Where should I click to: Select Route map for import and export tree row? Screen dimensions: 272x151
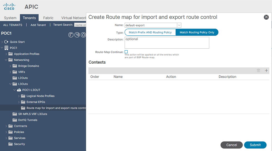click(43, 108)
